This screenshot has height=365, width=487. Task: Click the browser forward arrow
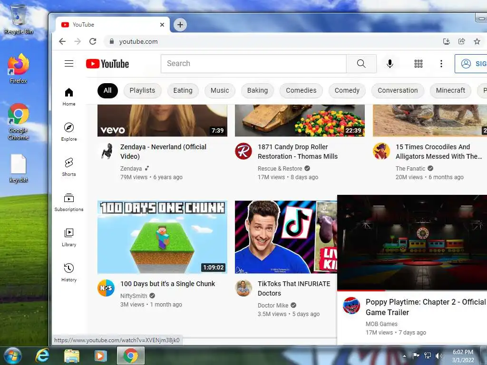78,41
